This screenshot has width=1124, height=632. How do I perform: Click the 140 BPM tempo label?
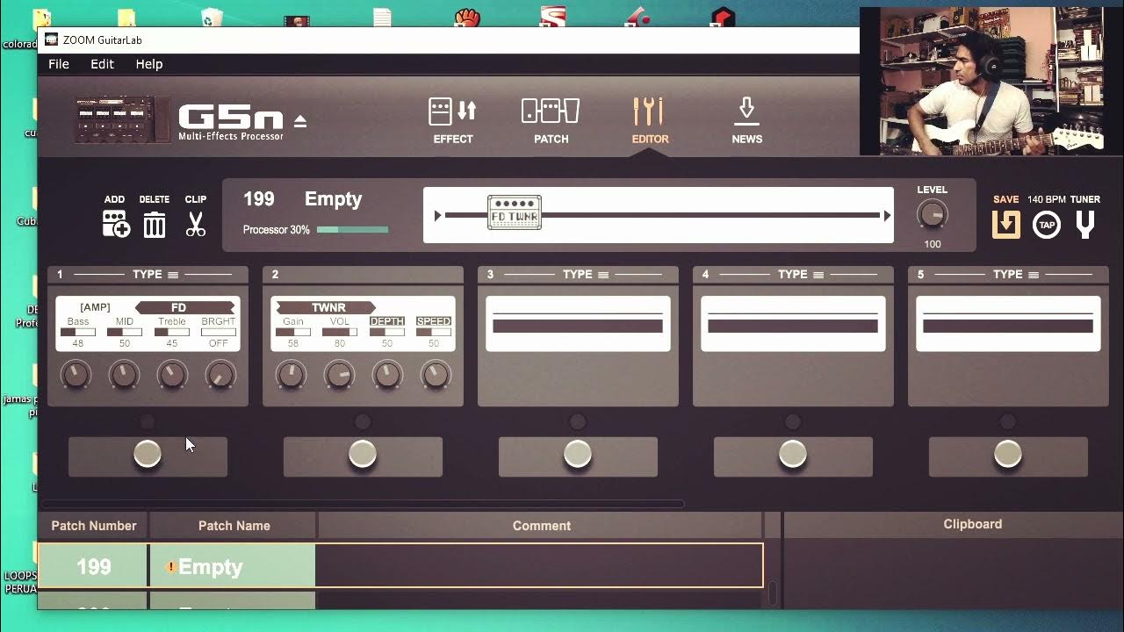(x=1047, y=199)
